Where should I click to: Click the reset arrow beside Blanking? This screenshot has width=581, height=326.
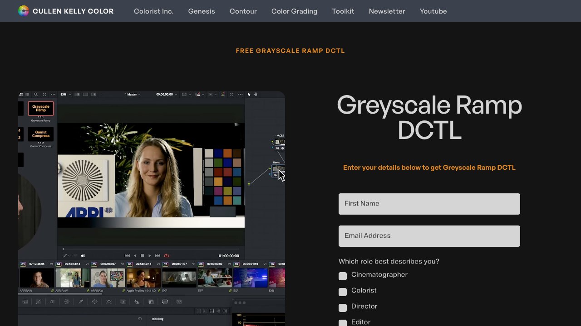(140, 319)
